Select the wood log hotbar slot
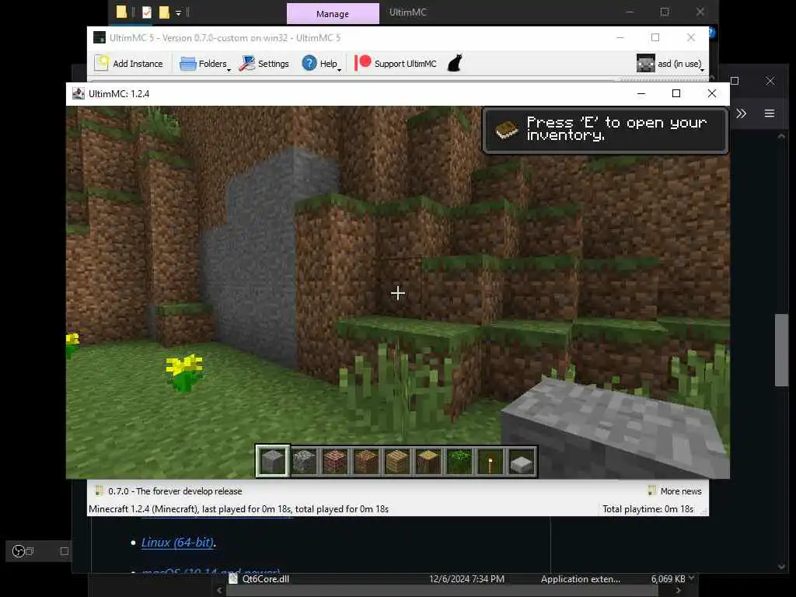The image size is (796, 597). point(428,462)
